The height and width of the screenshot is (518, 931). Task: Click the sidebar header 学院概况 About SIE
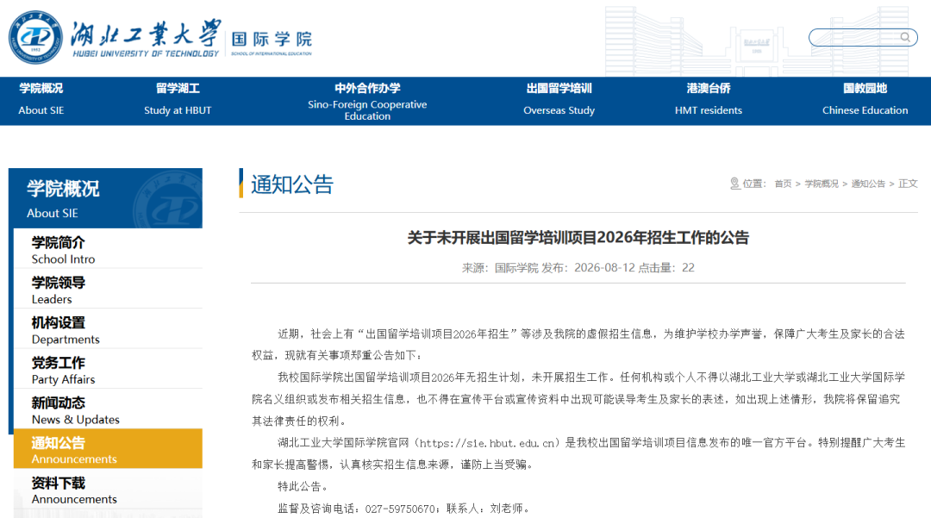coord(105,198)
